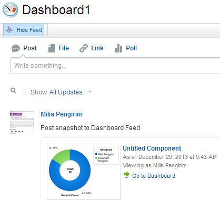This screenshot has height=203, width=220.
Task: Click the green Go to Dashboard arrow icon
Action: (127, 175)
